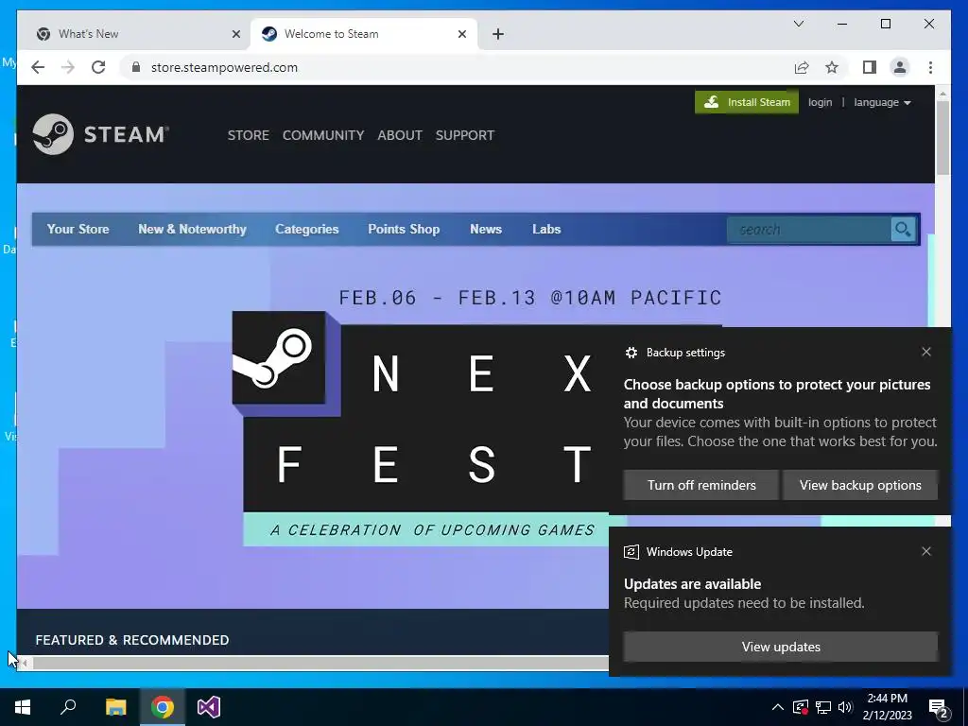
Task: Expand the Steam language dropdown
Action: (882, 102)
